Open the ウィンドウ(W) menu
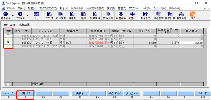This screenshot has height=100, width=211. [x=160, y=8]
